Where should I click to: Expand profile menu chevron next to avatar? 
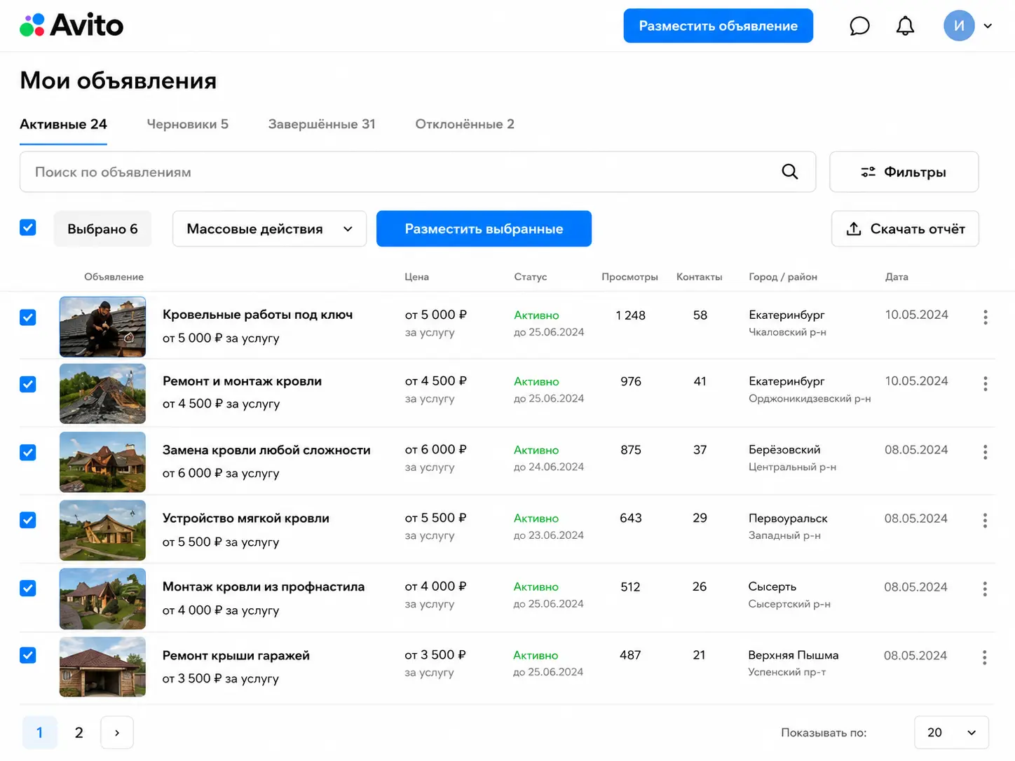(x=988, y=26)
